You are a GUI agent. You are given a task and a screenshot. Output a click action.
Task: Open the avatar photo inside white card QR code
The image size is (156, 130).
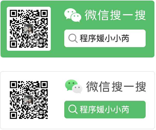click(29, 100)
